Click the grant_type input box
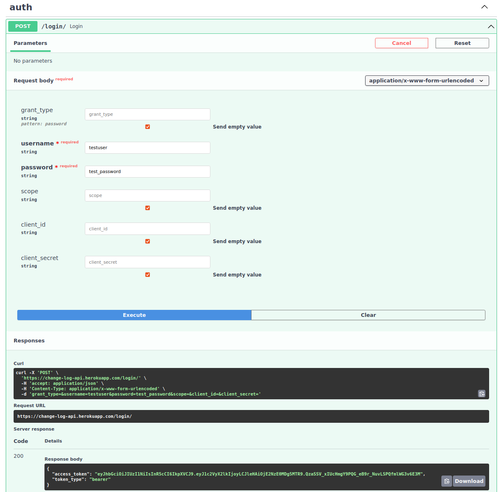Viewport: 499px width, 492px height. 147,114
